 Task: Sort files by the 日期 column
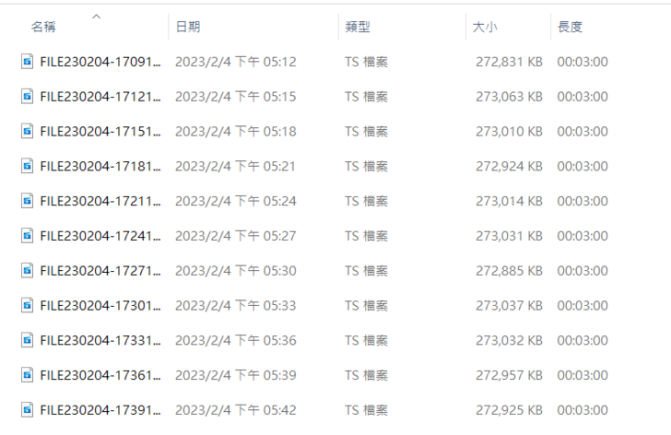tap(188, 27)
